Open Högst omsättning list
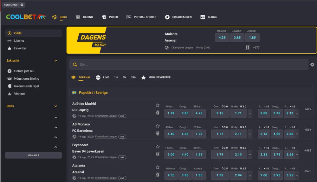The height and width of the screenshot is (182, 317). coord(27,79)
